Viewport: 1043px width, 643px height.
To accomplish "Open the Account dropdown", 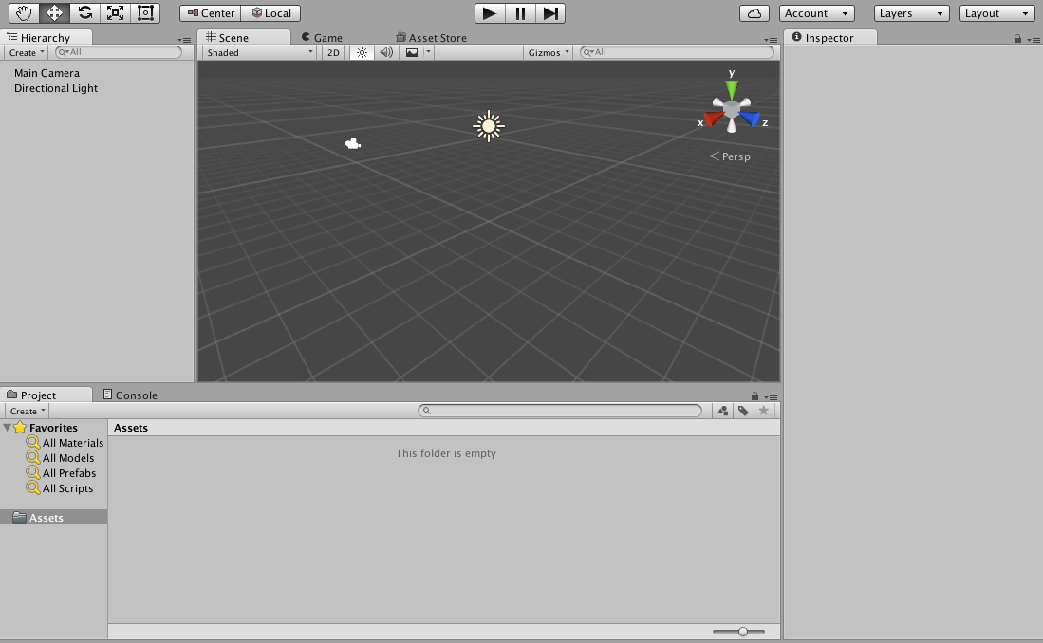I will point(817,13).
